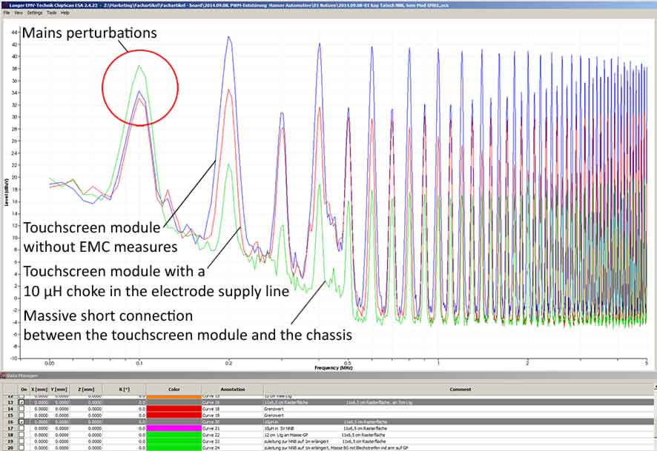Click the Comment column header
The height and width of the screenshot is (451, 657).
pos(460,389)
